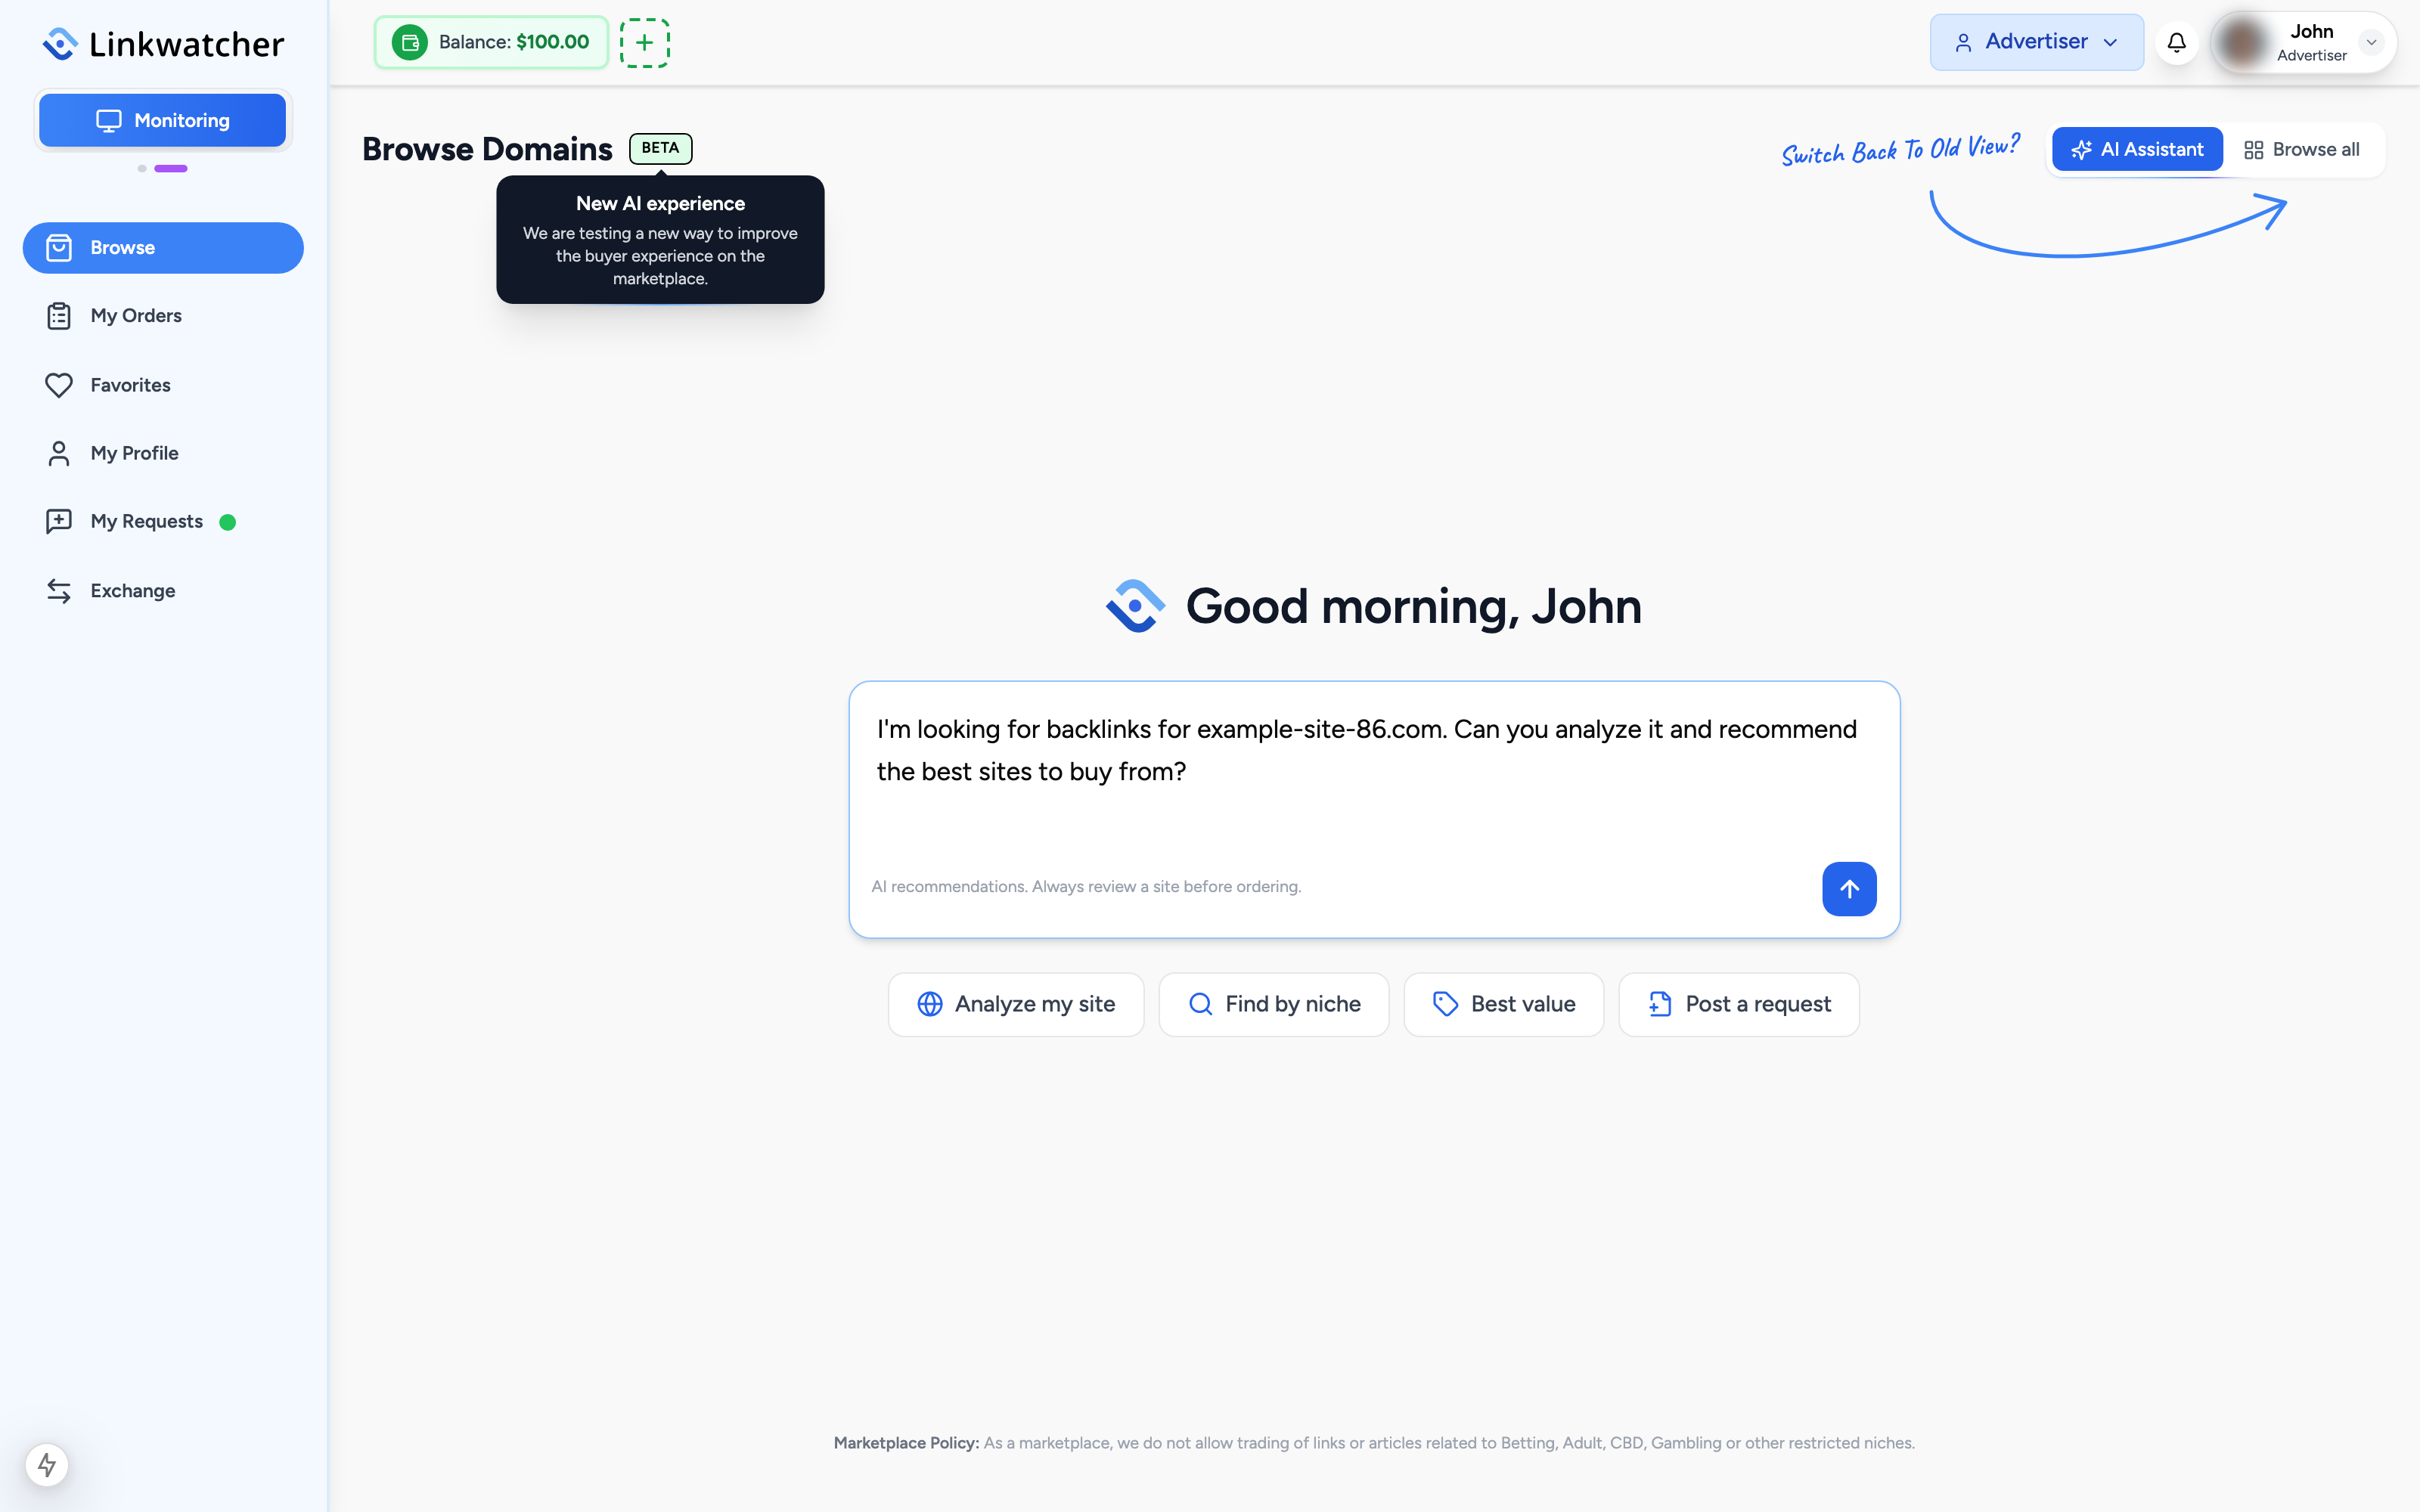Click the My Orders clipboard icon
Image resolution: width=2420 pixels, height=1512 pixels.
[59, 316]
